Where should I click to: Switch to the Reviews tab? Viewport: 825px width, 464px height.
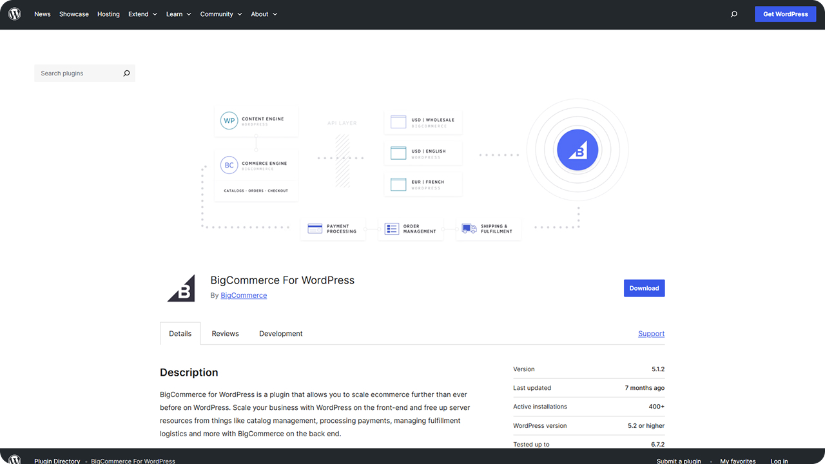pos(226,334)
